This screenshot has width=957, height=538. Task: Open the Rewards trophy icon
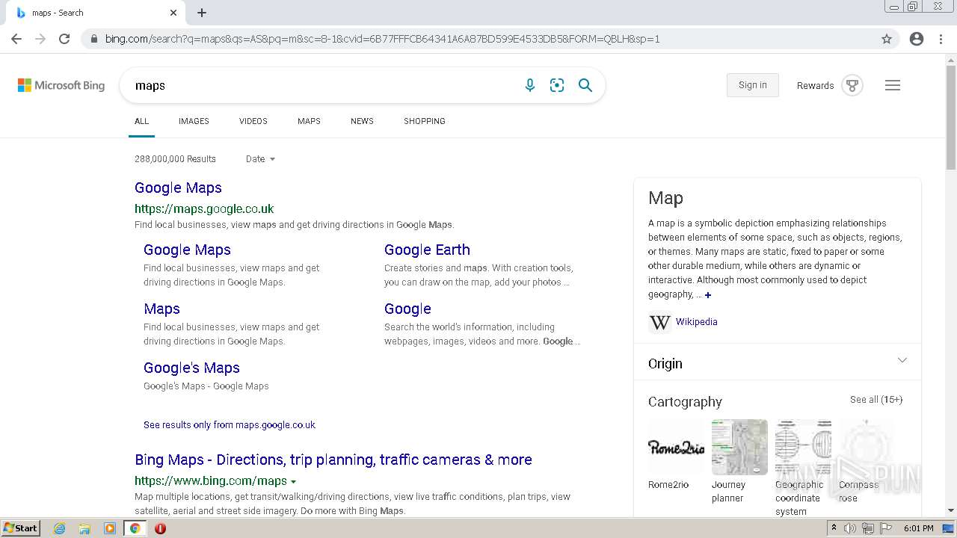click(852, 85)
